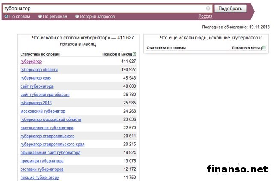The height and width of the screenshot is (181, 274).
Task: Open the "губернатор области" link
Action: pyautogui.click(x=39, y=70)
